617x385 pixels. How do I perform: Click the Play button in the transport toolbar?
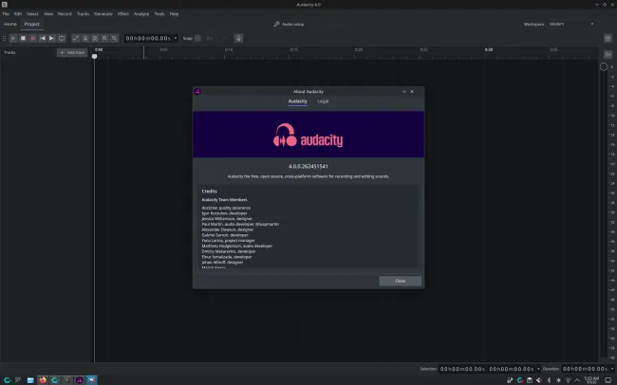(13, 38)
